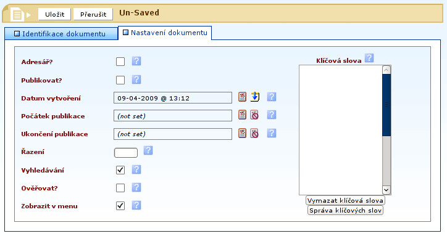Open calendar picker for Datum vytvoření
Viewport: 447px width, 236px height.
242,97
